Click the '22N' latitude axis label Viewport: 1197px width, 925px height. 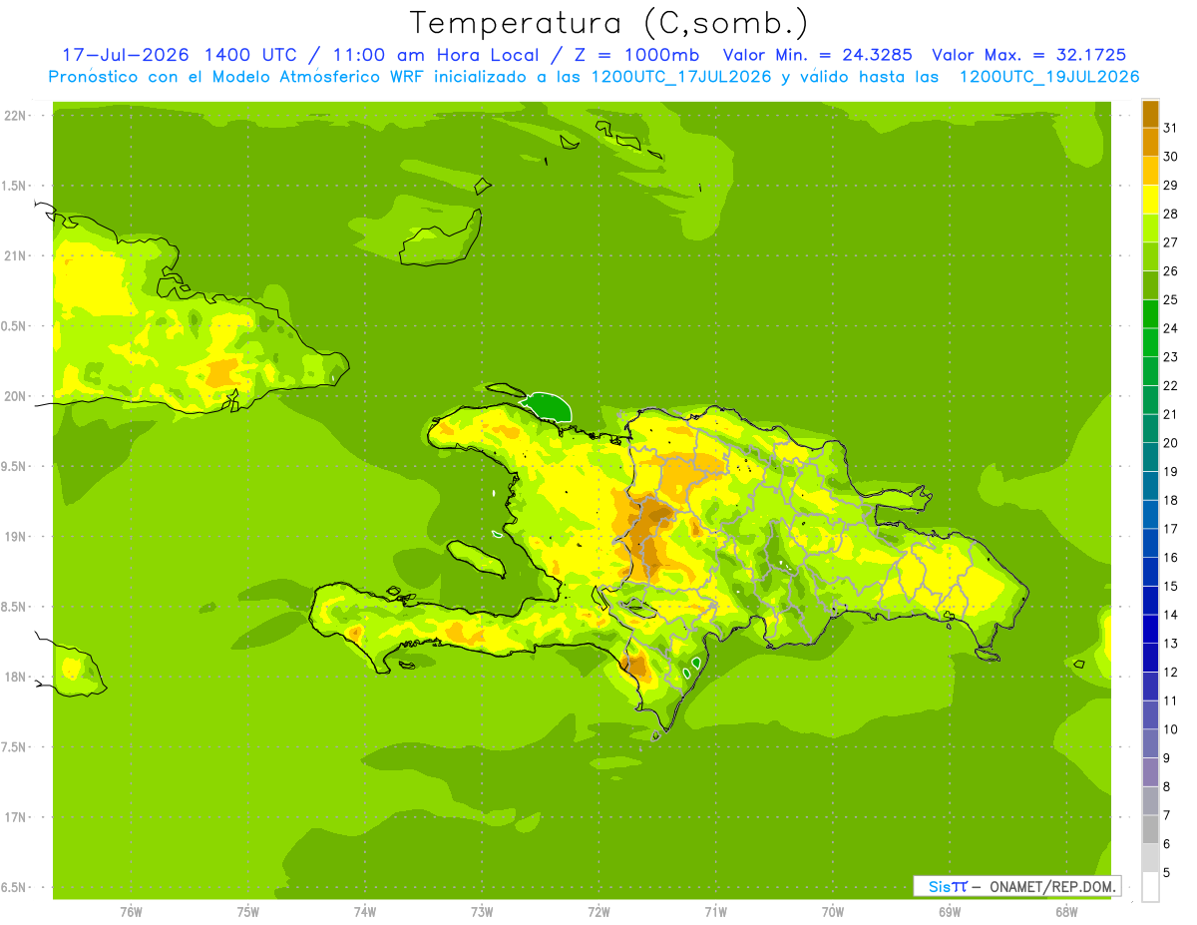tap(16, 116)
